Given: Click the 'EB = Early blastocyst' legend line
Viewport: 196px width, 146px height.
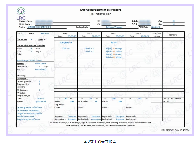Looking at the screenshot, I should click(x=100, y=123).
